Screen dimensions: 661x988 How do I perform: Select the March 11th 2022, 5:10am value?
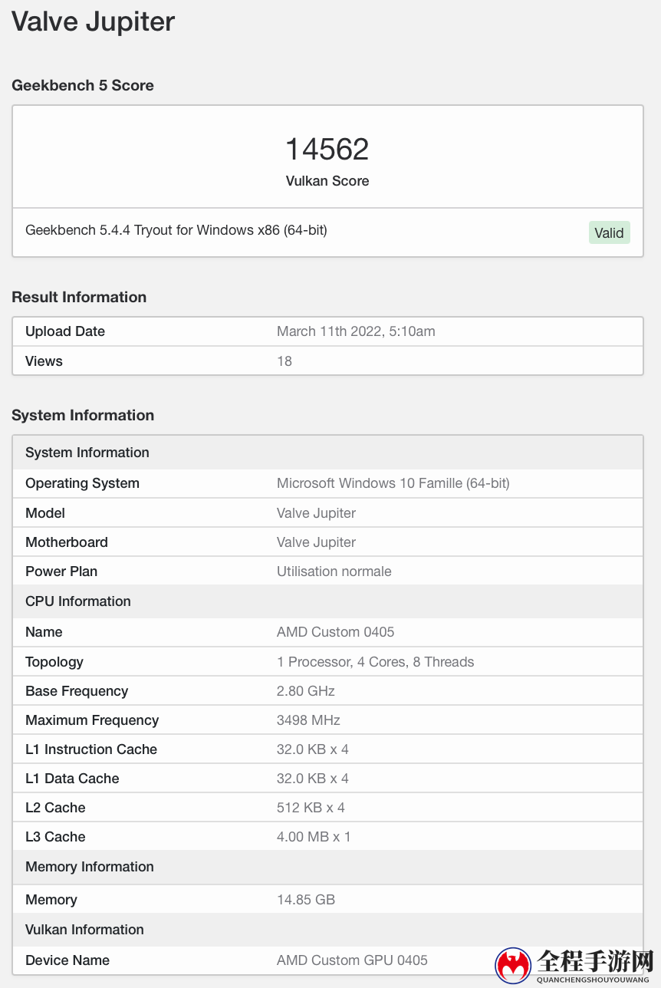click(356, 331)
